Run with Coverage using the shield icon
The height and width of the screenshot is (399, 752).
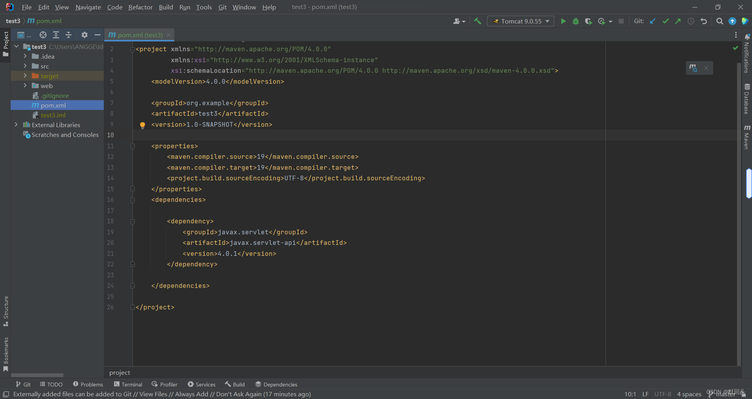pyautogui.click(x=588, y=21)
